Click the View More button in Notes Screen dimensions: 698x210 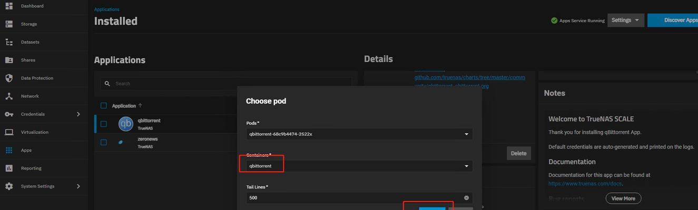point(623,198)
